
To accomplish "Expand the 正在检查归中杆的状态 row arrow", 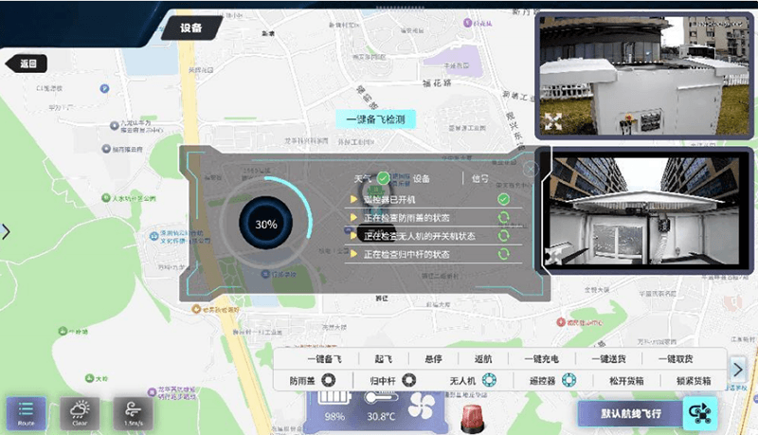I will pos(353,254).
